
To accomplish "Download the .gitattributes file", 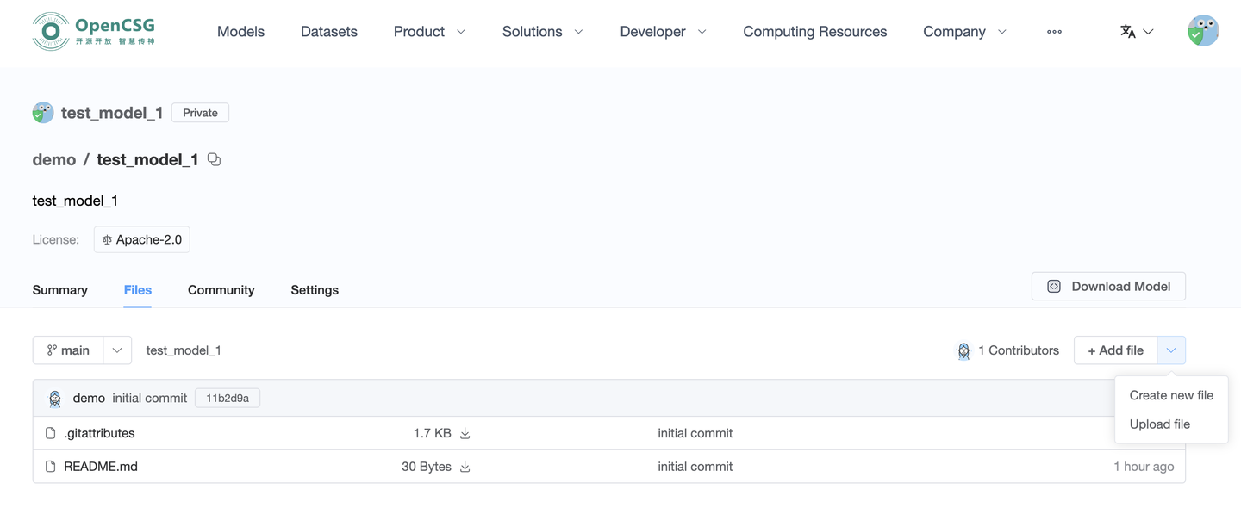I will tap(465, 433).
